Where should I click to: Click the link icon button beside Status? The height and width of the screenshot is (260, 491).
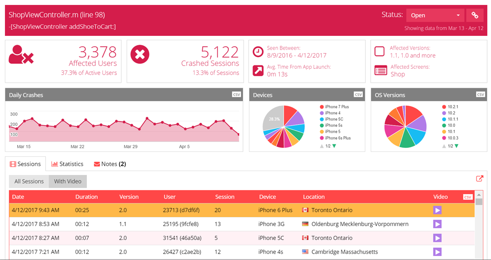tap(475, 15)
